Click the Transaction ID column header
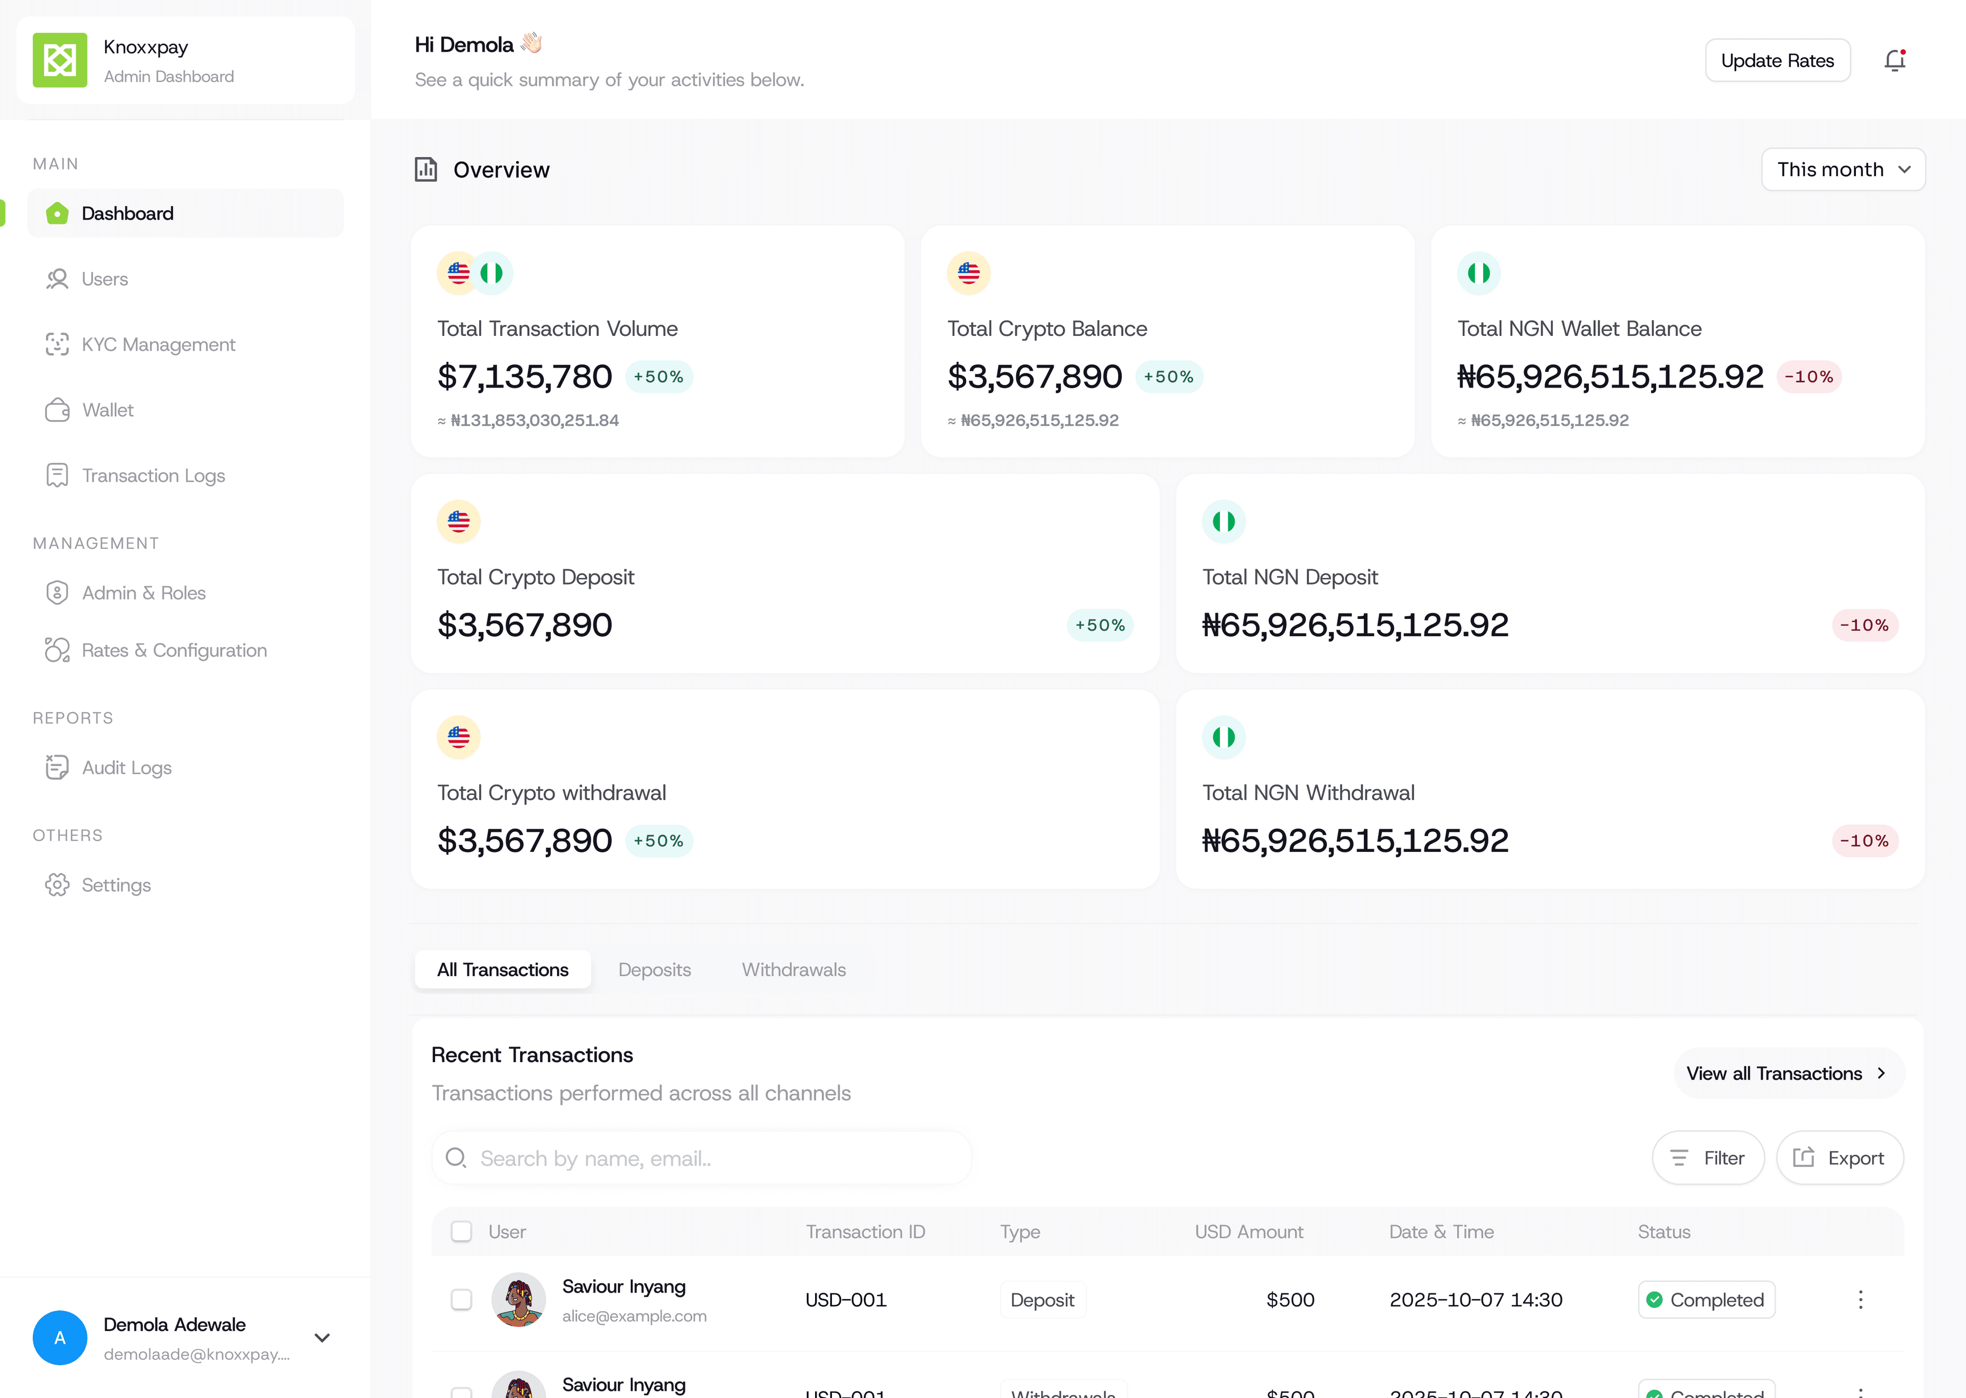Image resolution: width=1966 pixels, height=1398 pixels. [x=865, y=1232]
